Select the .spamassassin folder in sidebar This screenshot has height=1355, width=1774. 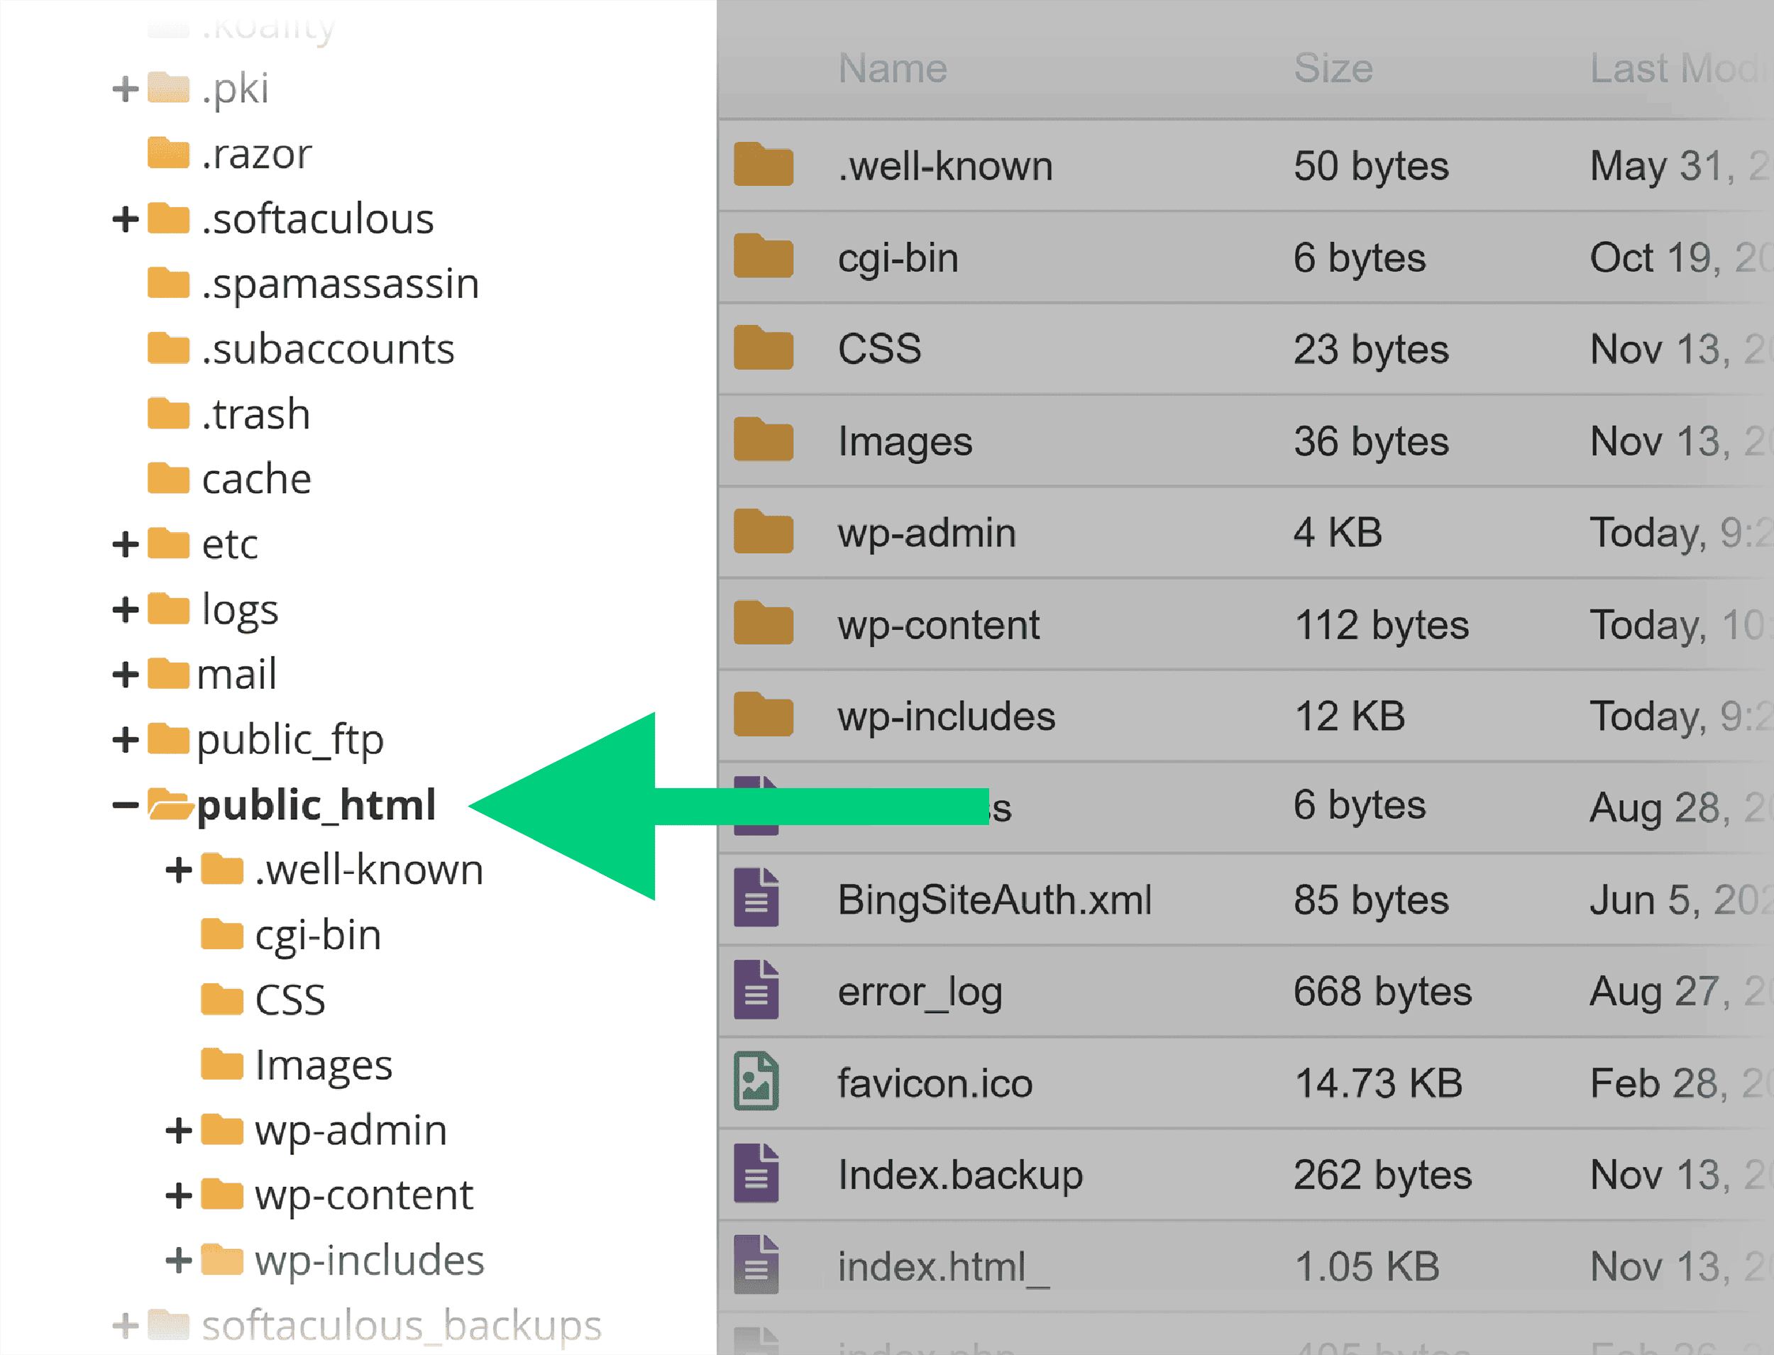point(338,283)
